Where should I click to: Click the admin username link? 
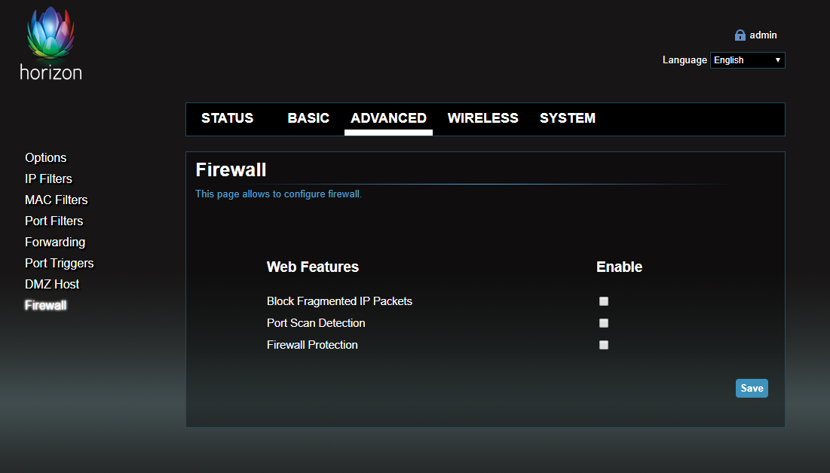click(763, 35)
